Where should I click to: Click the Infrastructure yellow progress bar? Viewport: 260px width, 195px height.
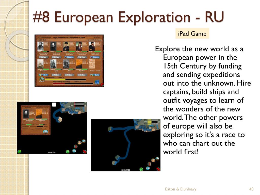[65, 79]
